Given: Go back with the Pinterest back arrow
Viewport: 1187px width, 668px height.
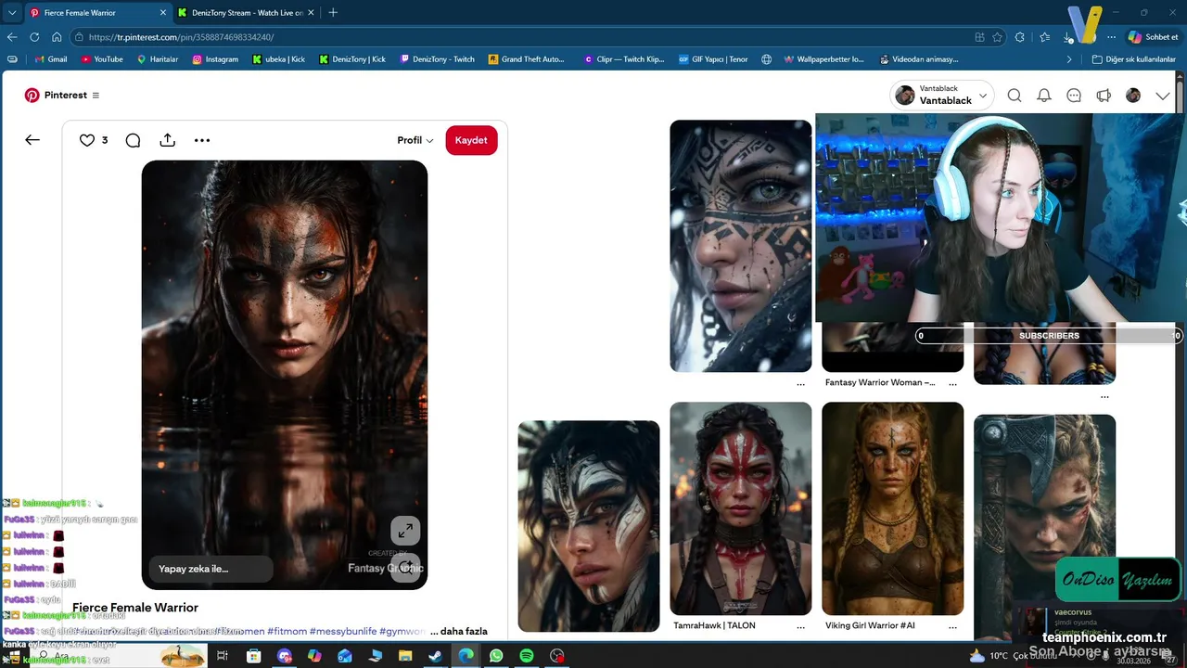Looking at the screenshot, I should (32, 140).
